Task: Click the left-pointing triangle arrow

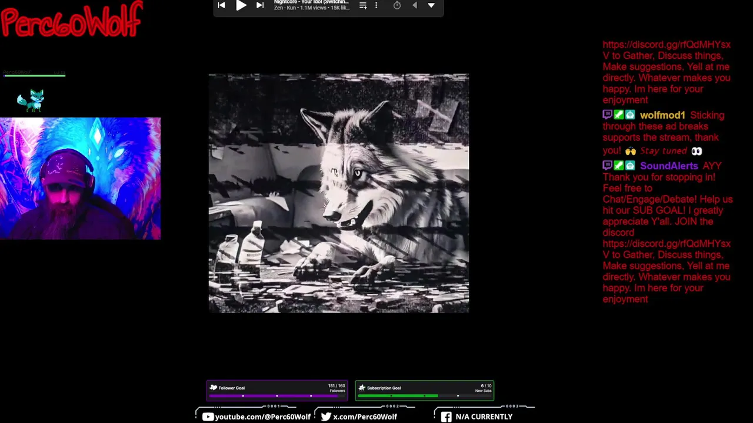Action: coord(415,5)
